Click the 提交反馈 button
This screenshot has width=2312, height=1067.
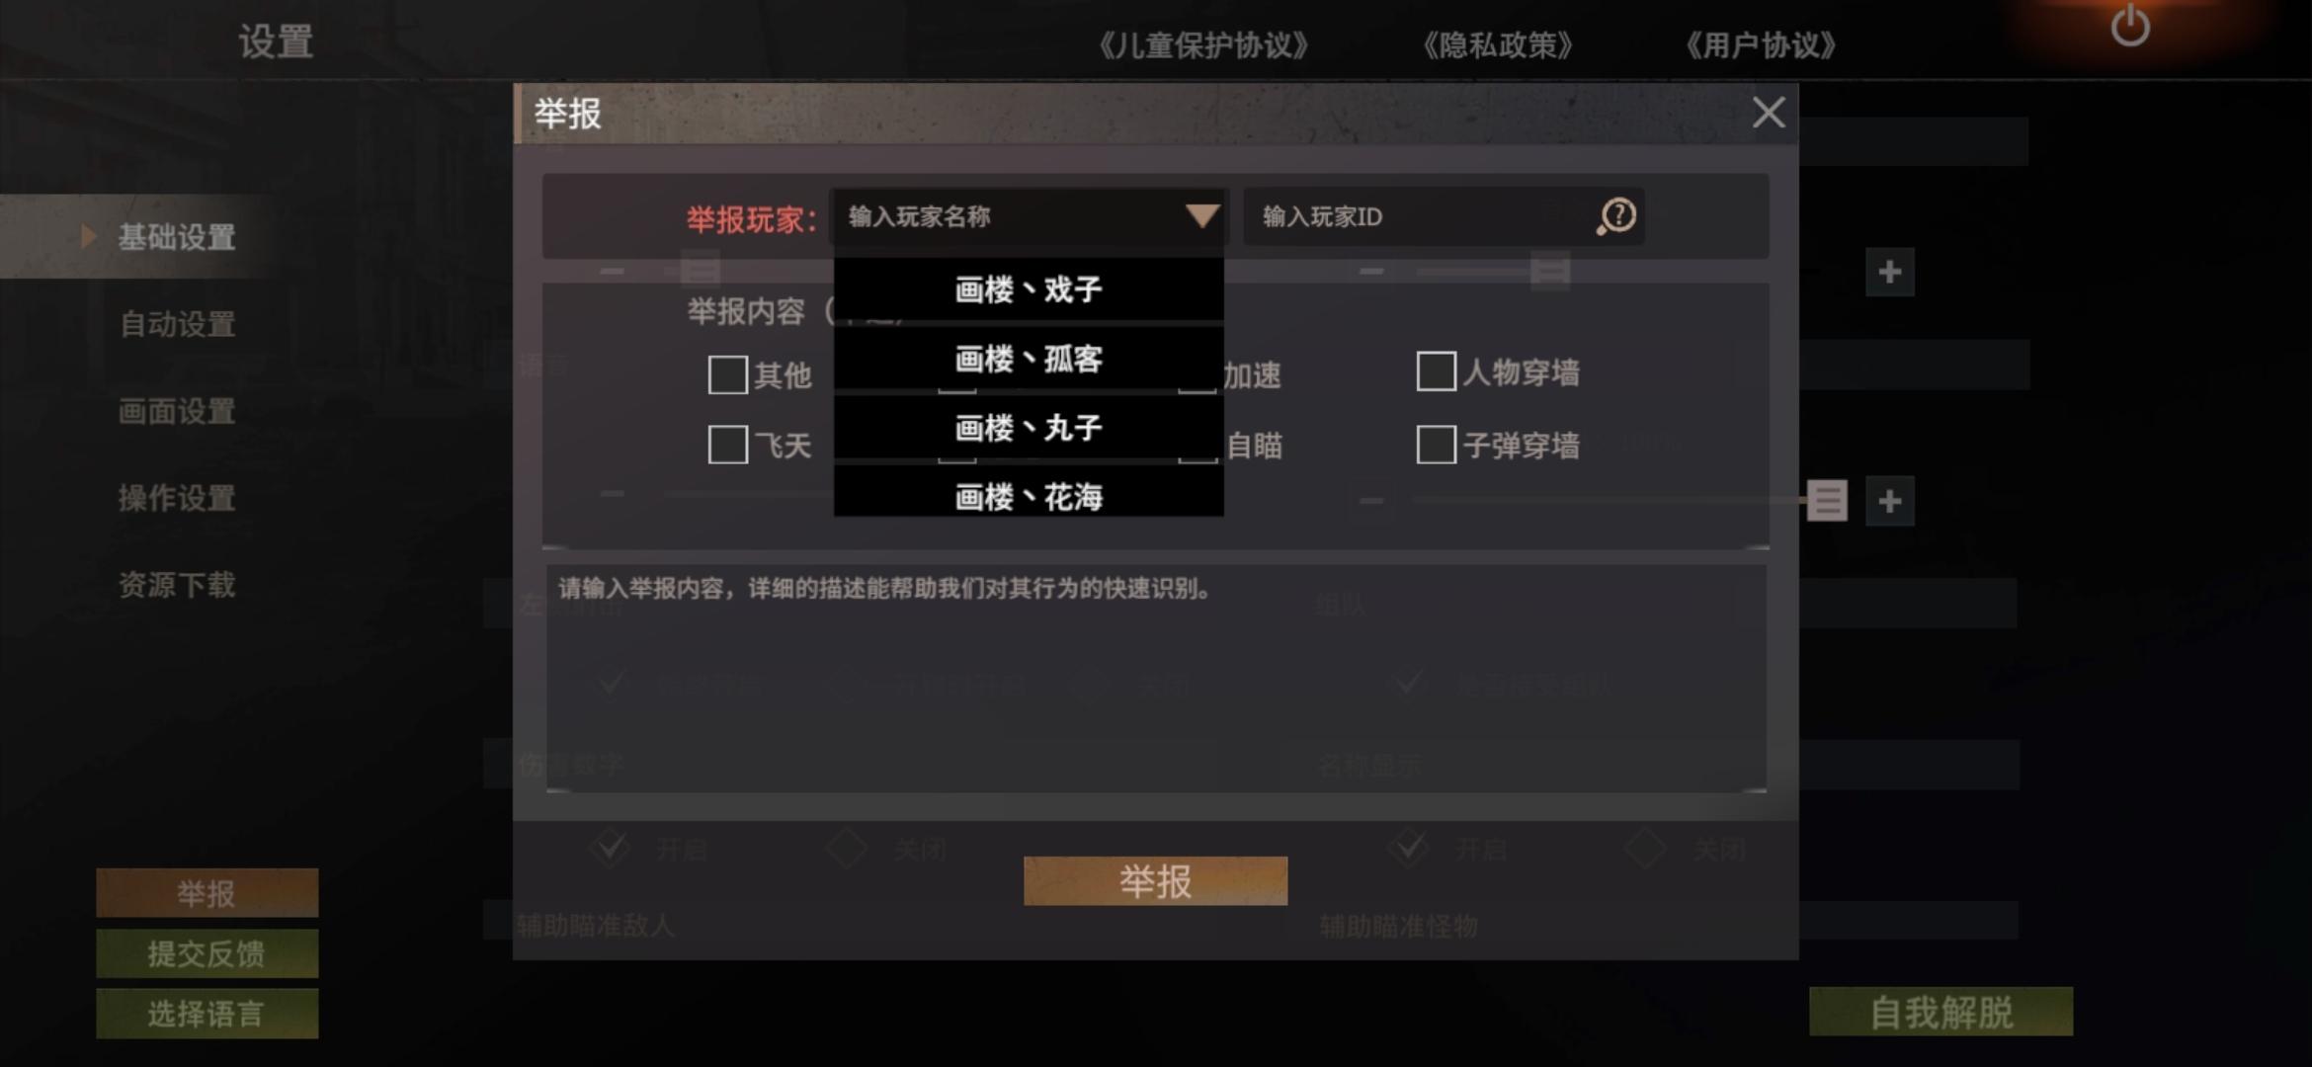coord(206,953)
